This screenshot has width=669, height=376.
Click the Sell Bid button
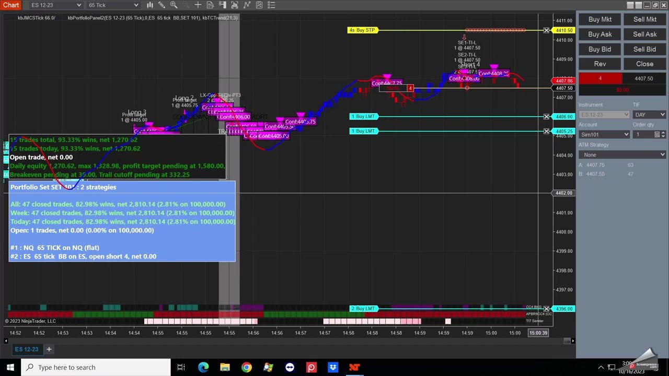pos(645,49)
